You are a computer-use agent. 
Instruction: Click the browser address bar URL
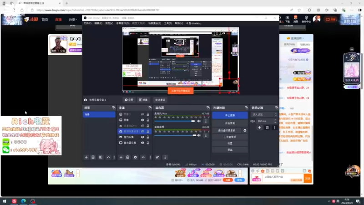(98, 10)
